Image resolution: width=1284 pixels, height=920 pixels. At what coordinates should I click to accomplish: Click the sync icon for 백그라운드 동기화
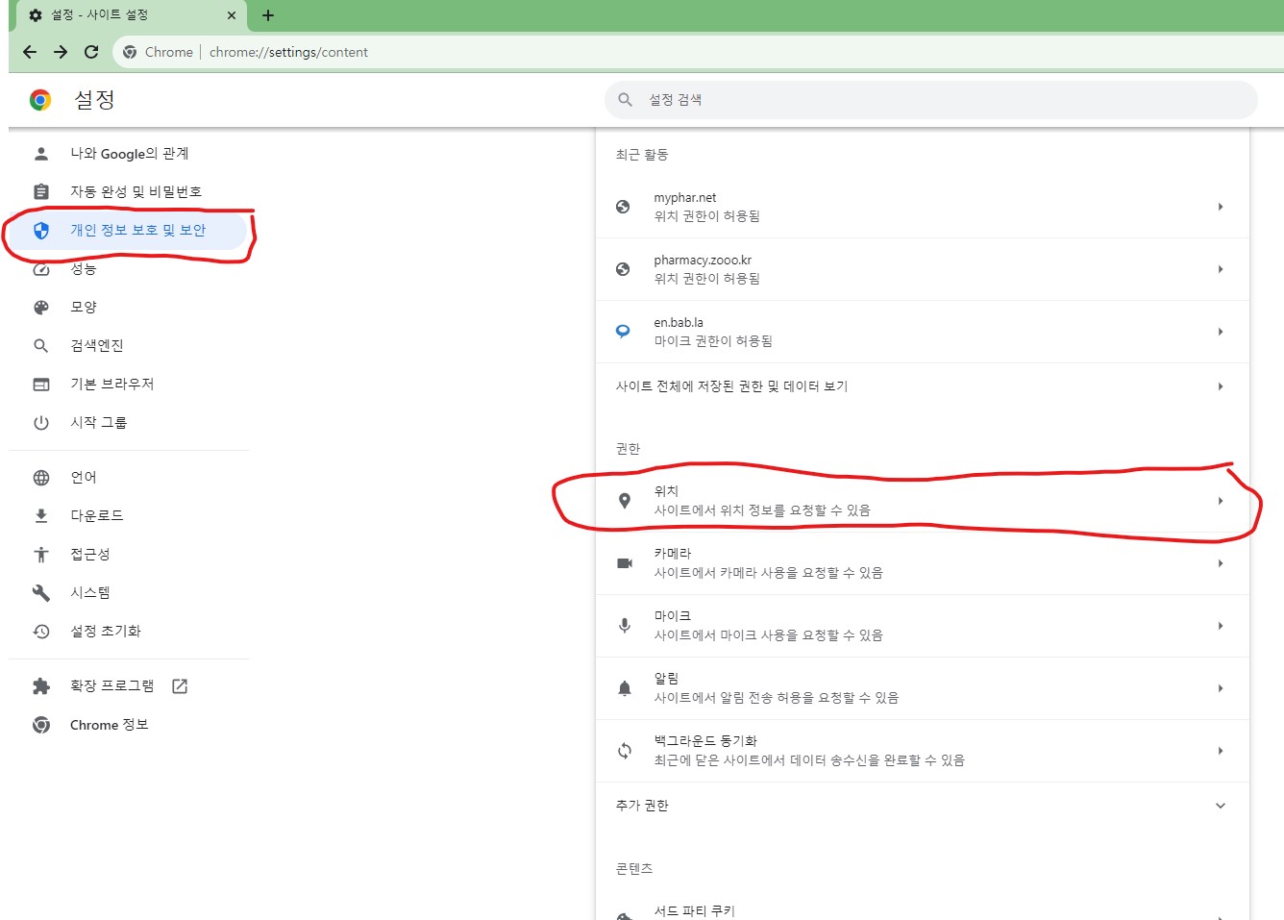(625, 751)
